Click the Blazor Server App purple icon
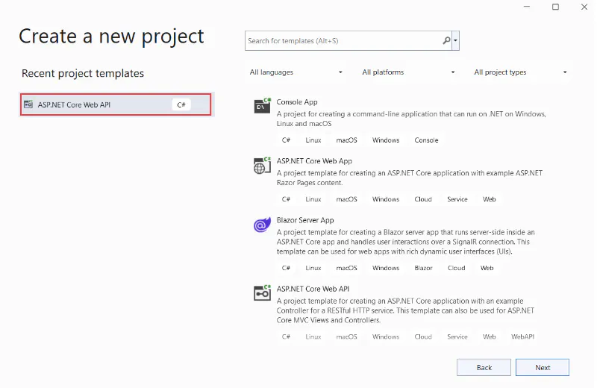The height and width of the screenshot is (391, 597). [263, 225]
